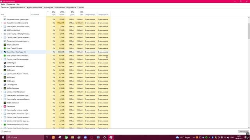Sort by the Диск column header
The width and height of the screenshot is (250, 140).
tap(70, 13)
